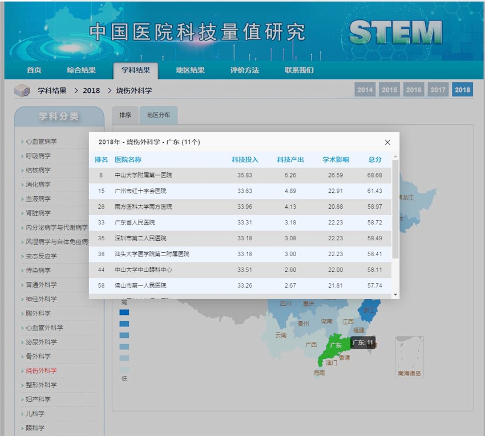
Task: Open the 眼科学 category
Action: [x=35, y=428]
